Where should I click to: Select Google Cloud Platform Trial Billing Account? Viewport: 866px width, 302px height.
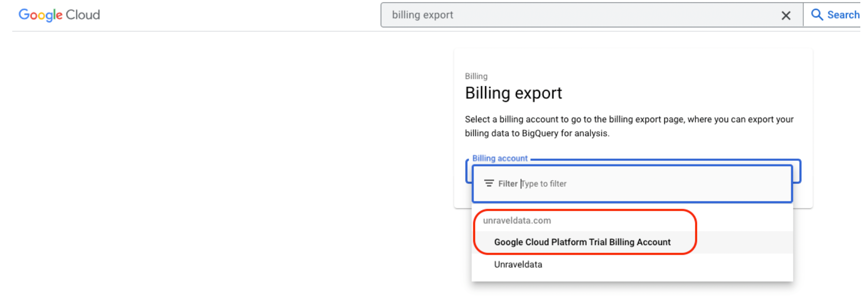pyautogui.click(x=632, y=242)
